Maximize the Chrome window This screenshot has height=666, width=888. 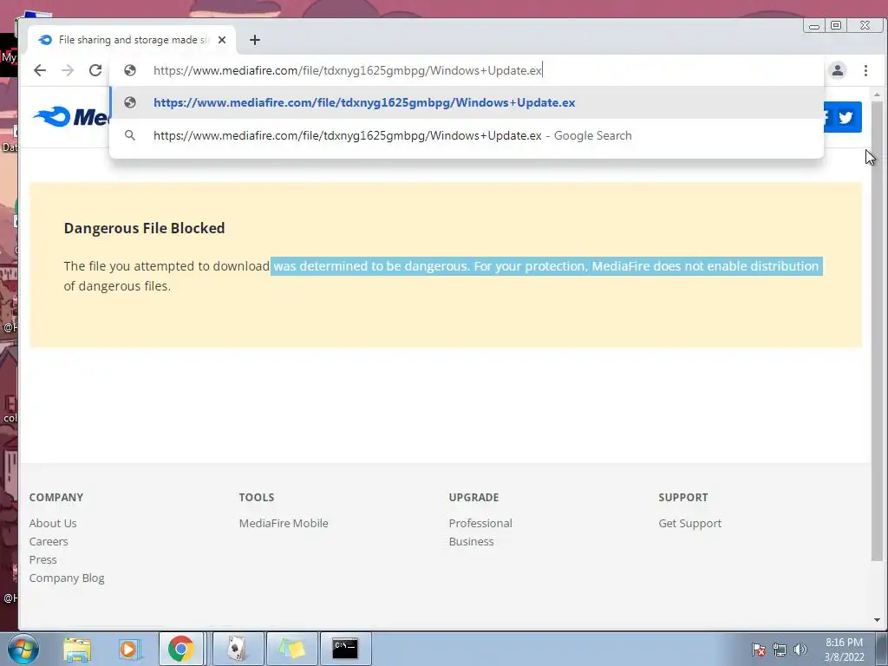[x=836, y=25]
